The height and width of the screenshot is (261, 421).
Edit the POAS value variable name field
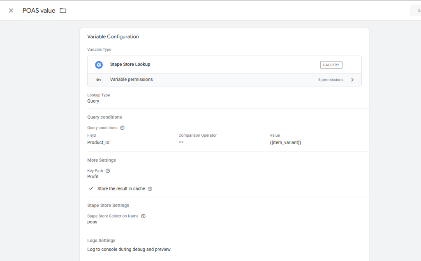pyautogui.click(x=39, y=11)
